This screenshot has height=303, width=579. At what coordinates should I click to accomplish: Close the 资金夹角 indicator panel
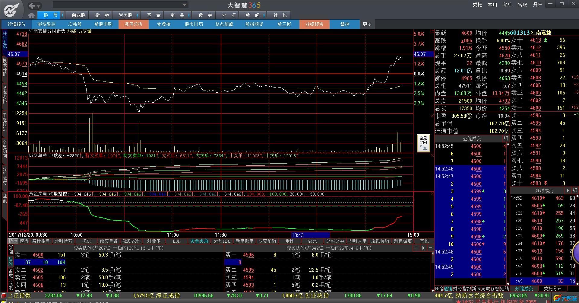click(x=432, y=194)
